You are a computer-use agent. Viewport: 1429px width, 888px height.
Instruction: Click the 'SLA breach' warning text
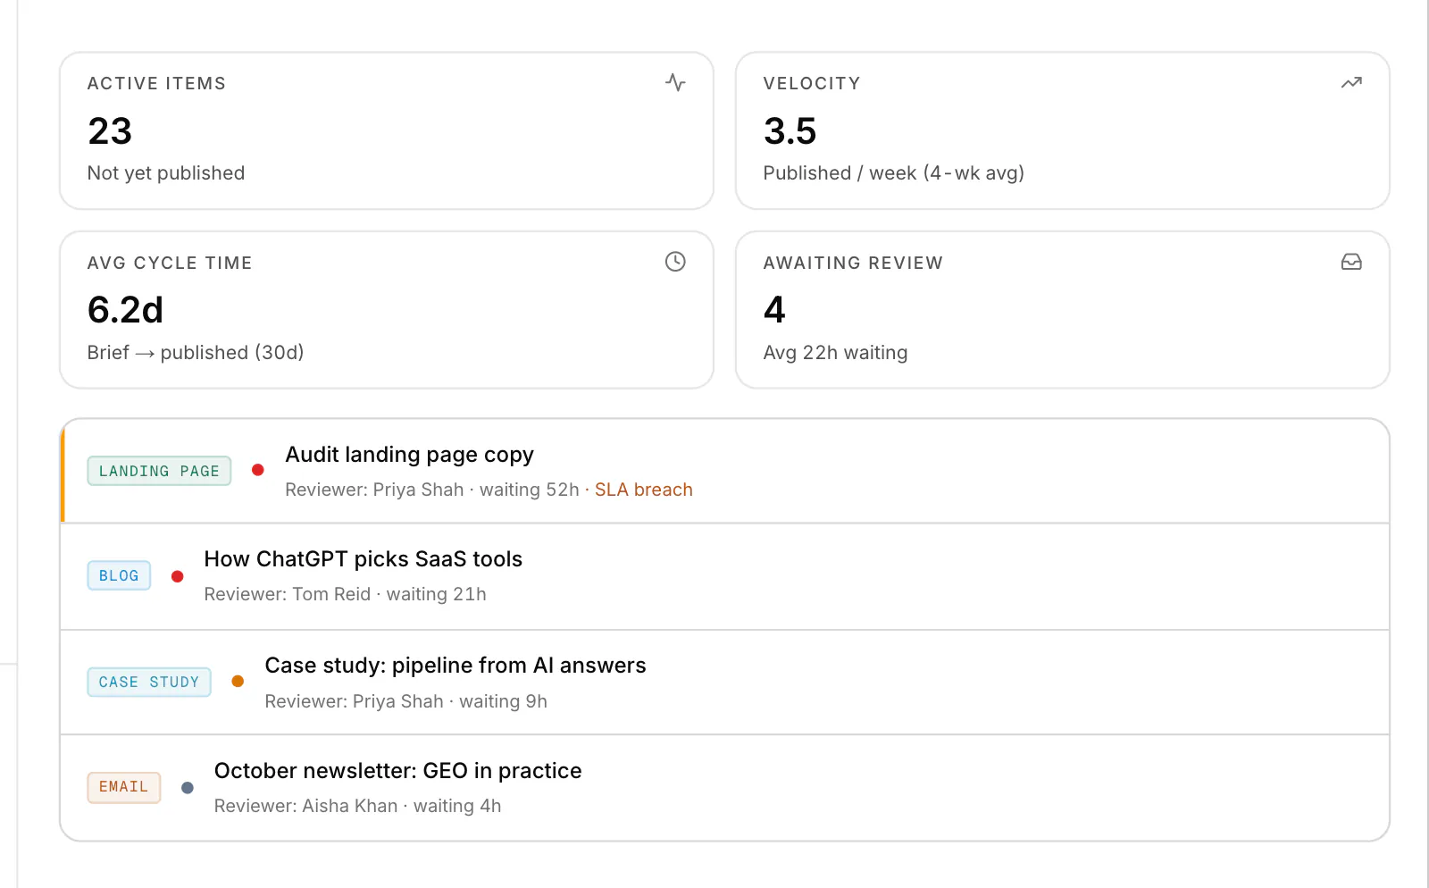pos(644,490)
